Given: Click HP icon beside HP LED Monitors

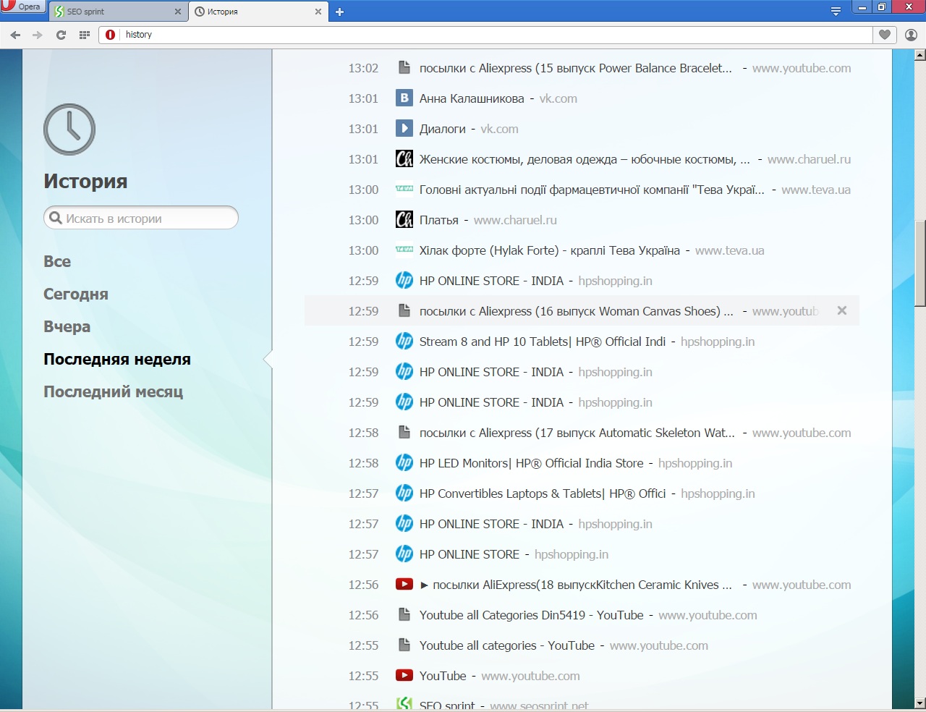Looking at the screenshot, I should pos(404,463).
